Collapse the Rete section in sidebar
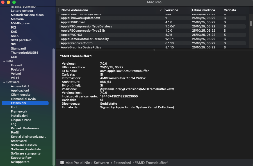Screen dimensions: 253x166 tap(4, 61)
